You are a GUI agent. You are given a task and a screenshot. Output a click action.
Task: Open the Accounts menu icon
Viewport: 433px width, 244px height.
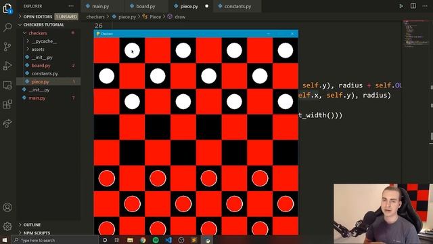7,207
